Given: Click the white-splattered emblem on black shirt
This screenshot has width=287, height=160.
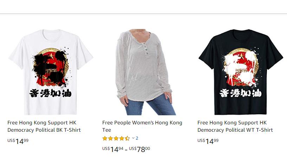Looking at the screenshot, I should (x=241, y=67).
